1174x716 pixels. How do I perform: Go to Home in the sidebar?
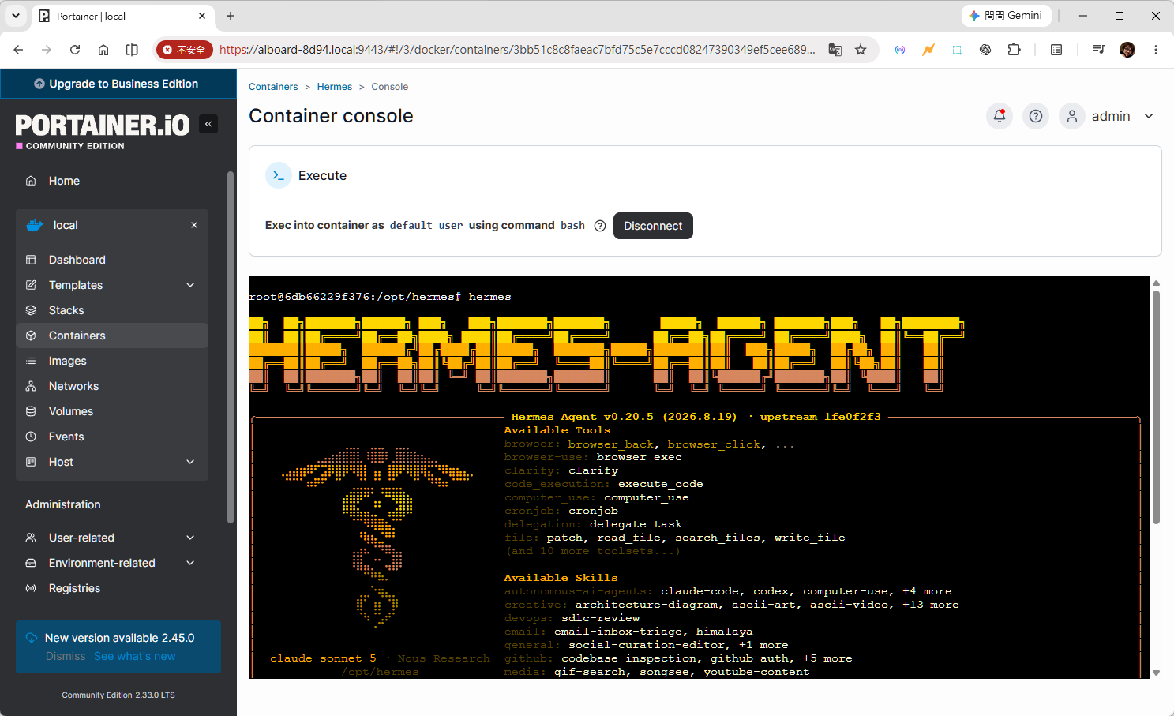[x=112, y=181]
